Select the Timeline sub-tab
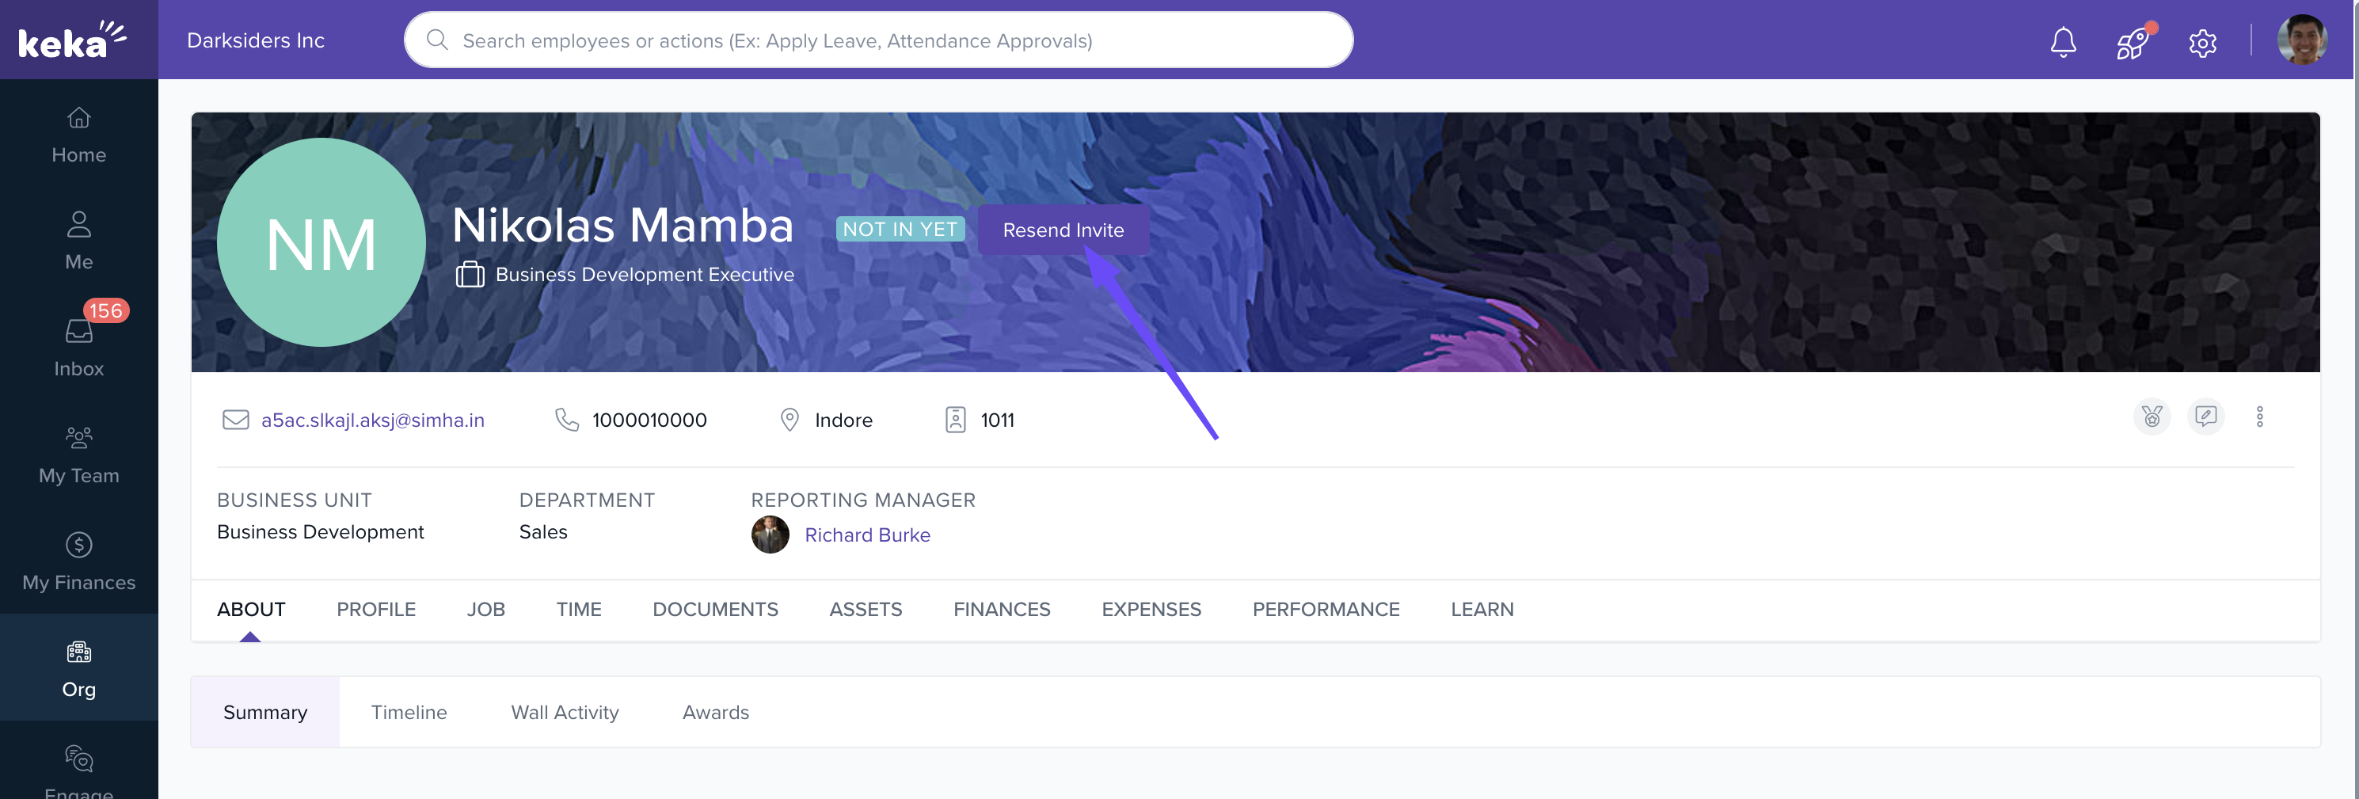The image size is (2359, 799). pyautogui.click(x=409, y=712)
